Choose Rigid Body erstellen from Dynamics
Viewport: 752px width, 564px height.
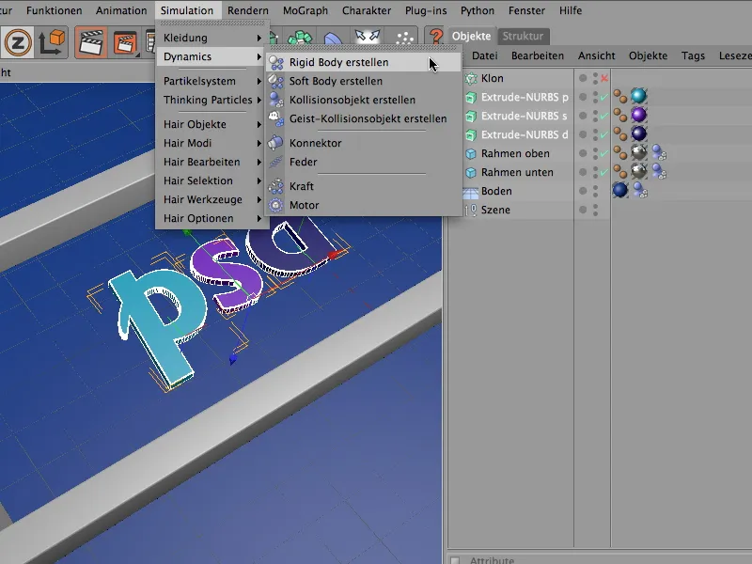pos(338,62)
